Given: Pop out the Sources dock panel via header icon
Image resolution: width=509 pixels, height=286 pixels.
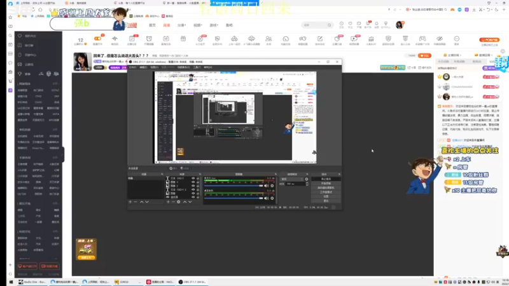Looking at the screenshot, I should coord(200,174).
